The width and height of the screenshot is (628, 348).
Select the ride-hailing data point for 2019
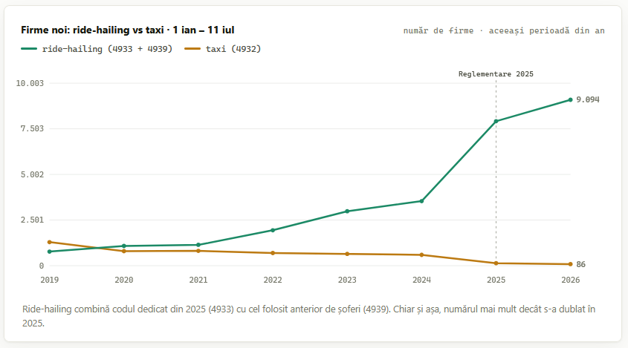[x=50, y=252]
